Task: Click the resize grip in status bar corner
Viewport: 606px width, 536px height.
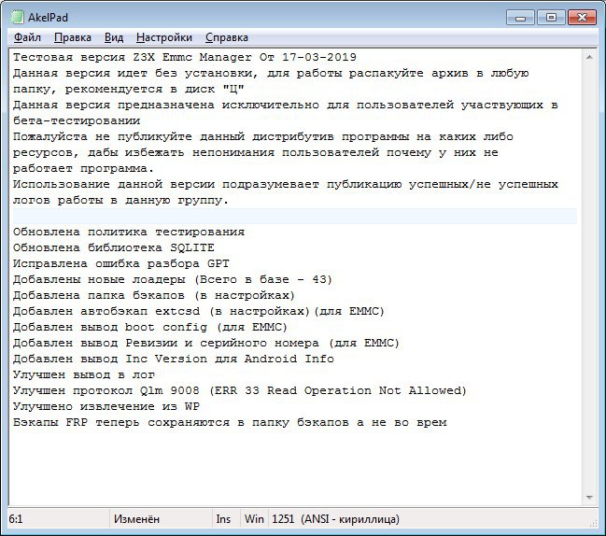Action: (593, 523)
